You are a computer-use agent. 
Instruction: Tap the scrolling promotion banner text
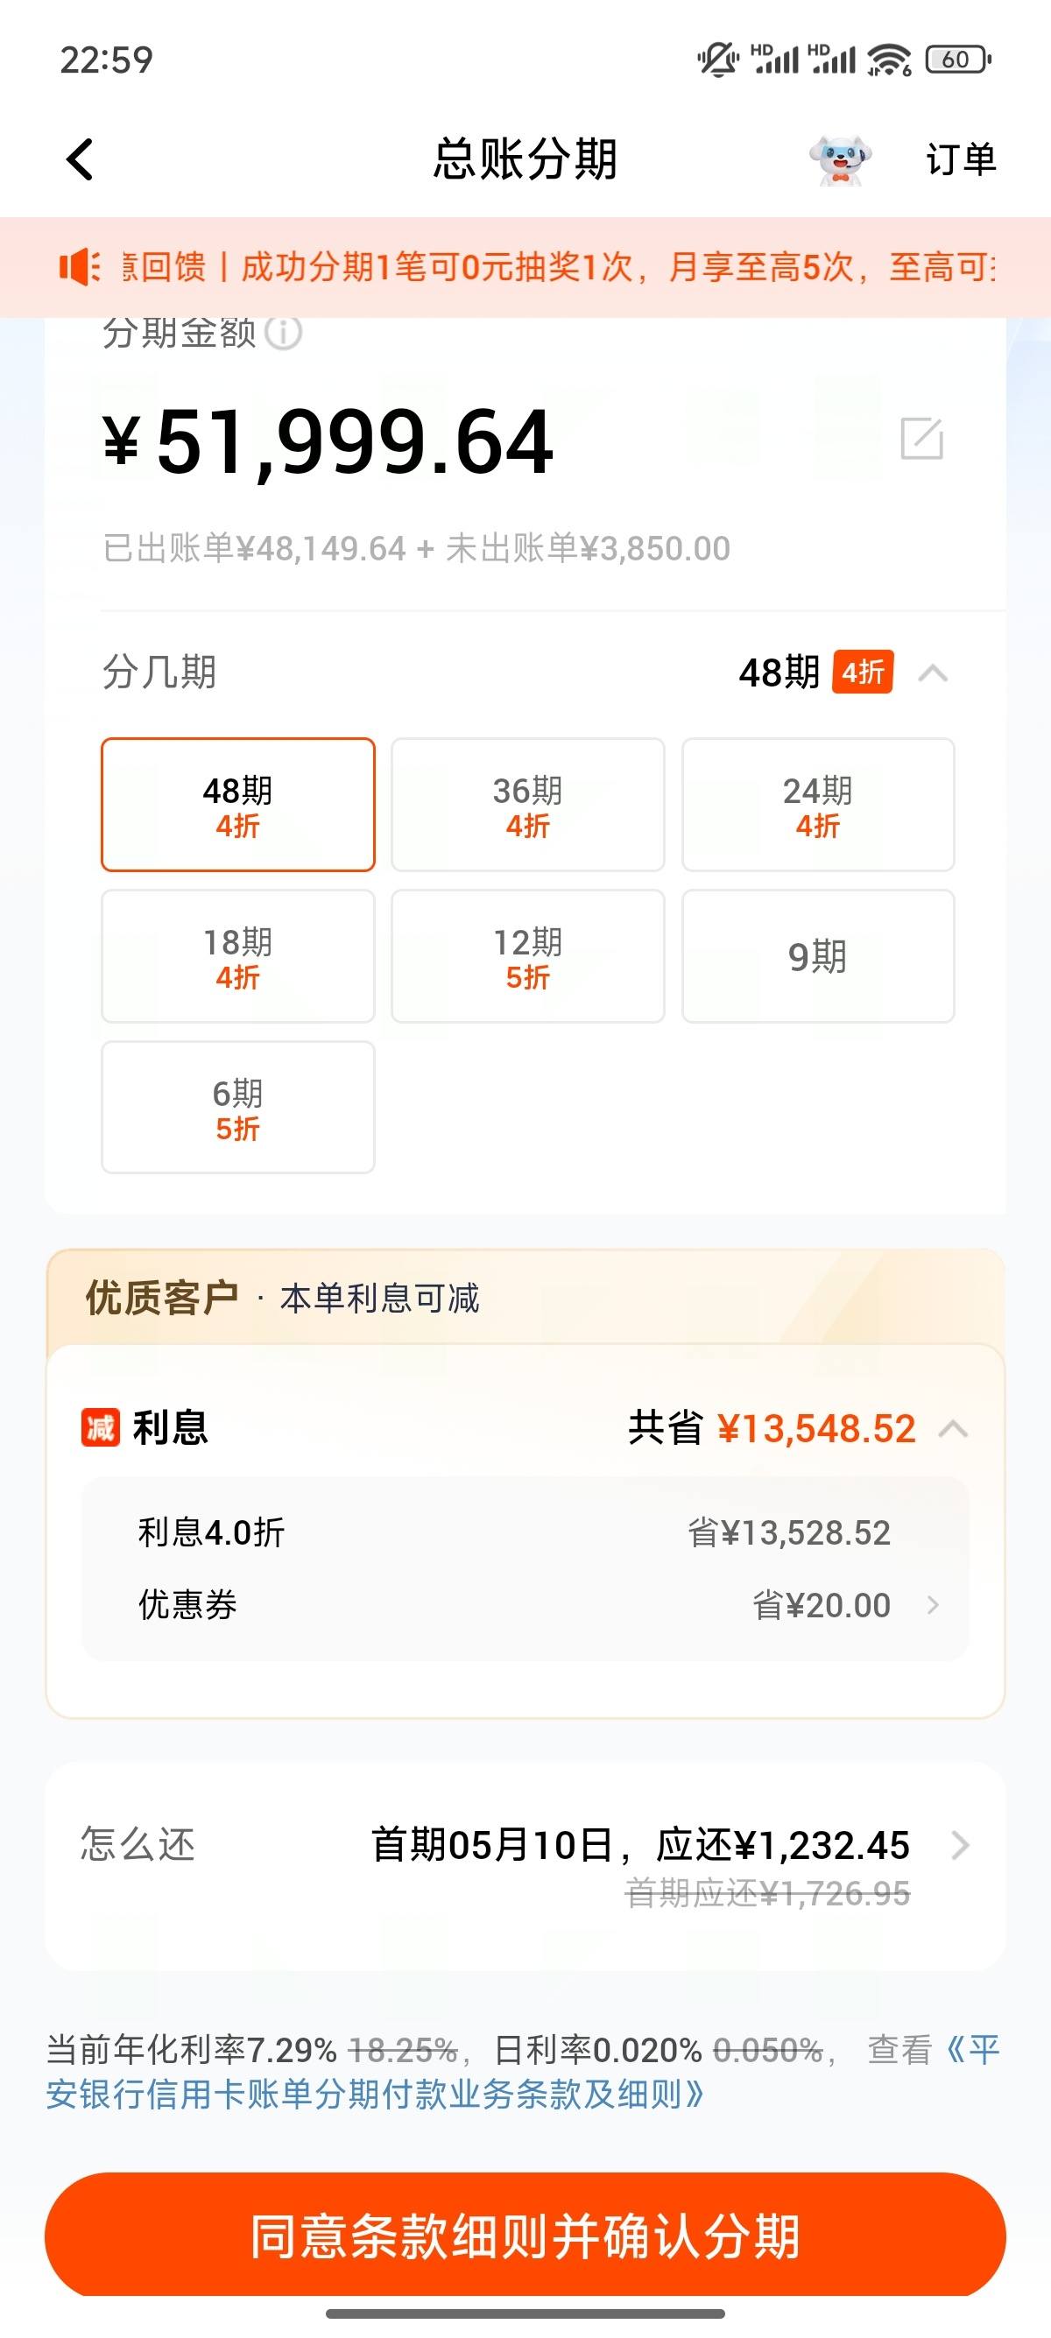[559, 267]
